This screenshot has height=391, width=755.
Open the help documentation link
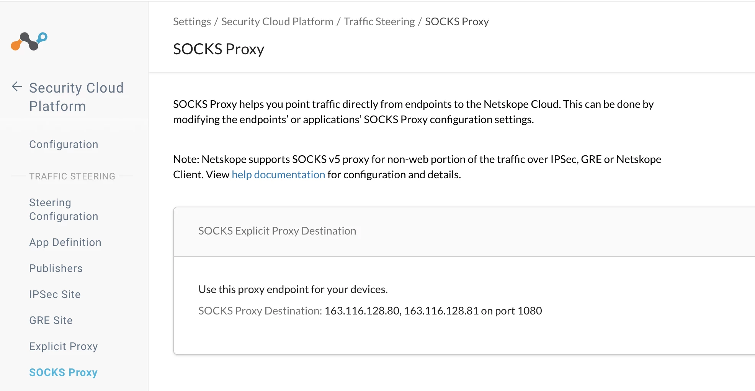278,174
